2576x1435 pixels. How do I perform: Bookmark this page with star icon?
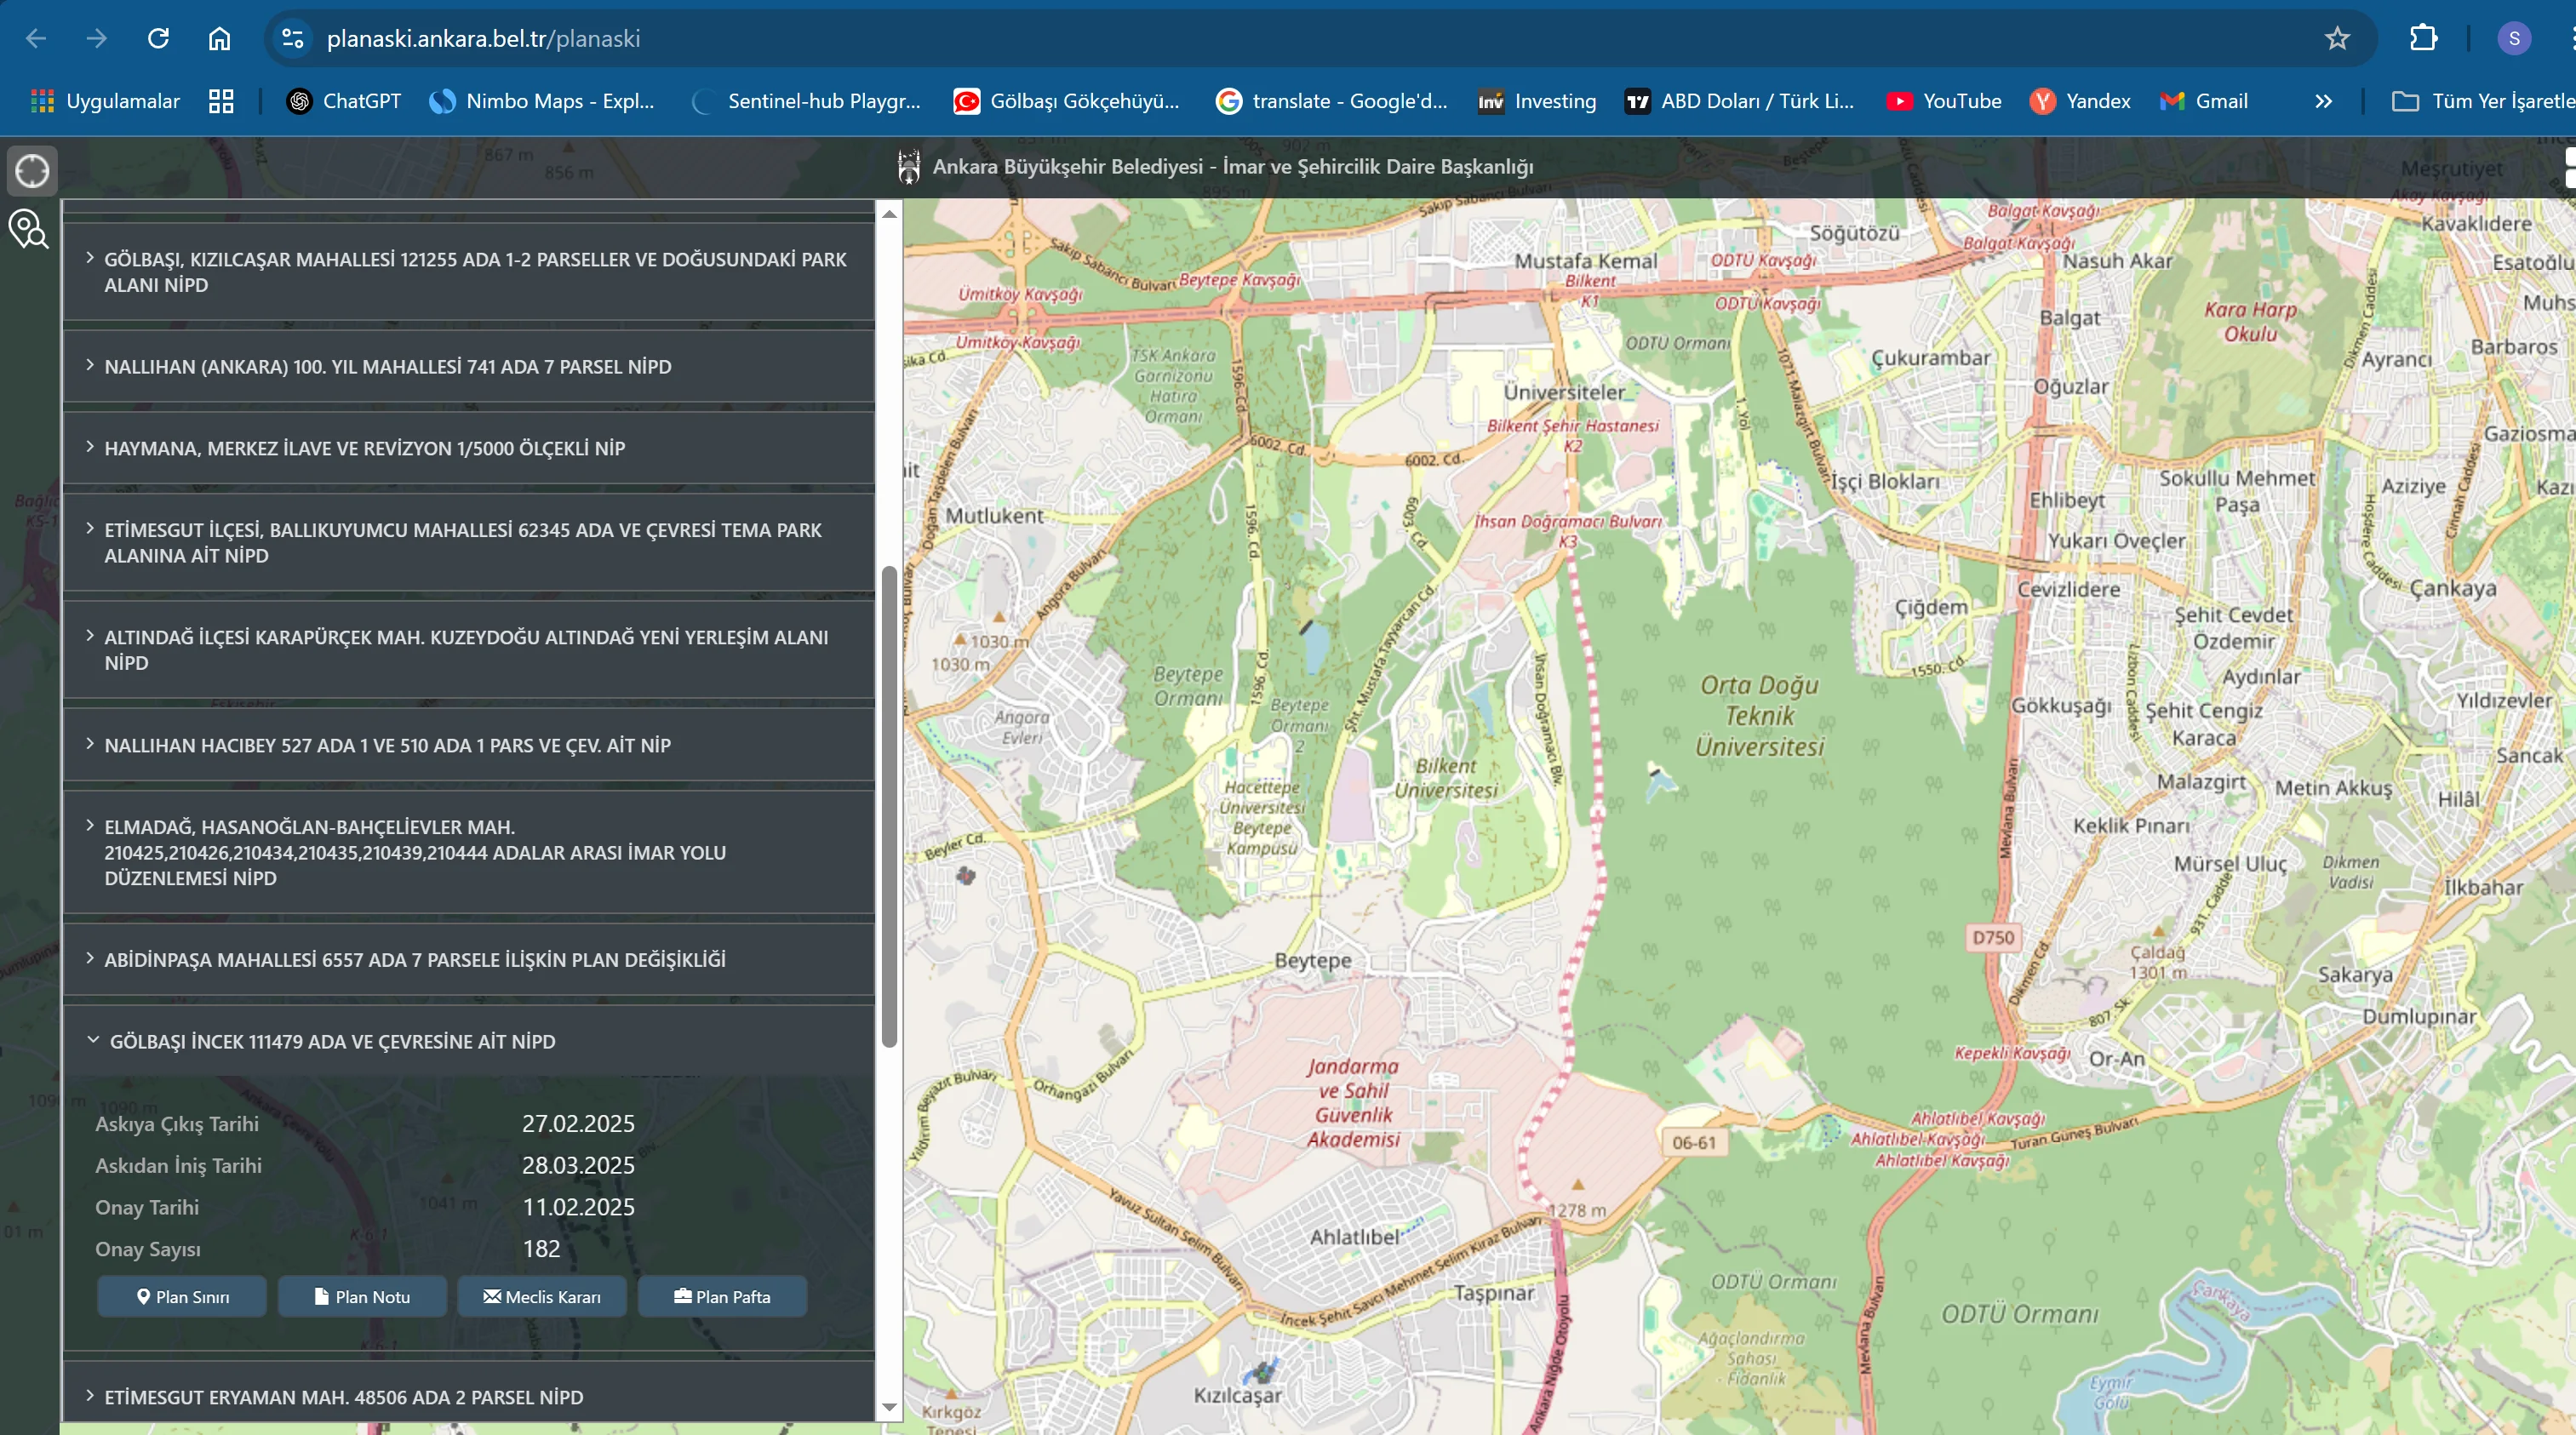coord(2337,39)
